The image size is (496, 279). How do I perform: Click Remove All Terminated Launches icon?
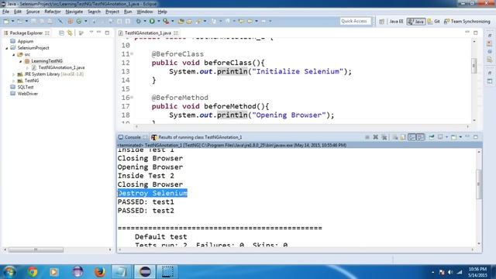click(x=384, y=137)
